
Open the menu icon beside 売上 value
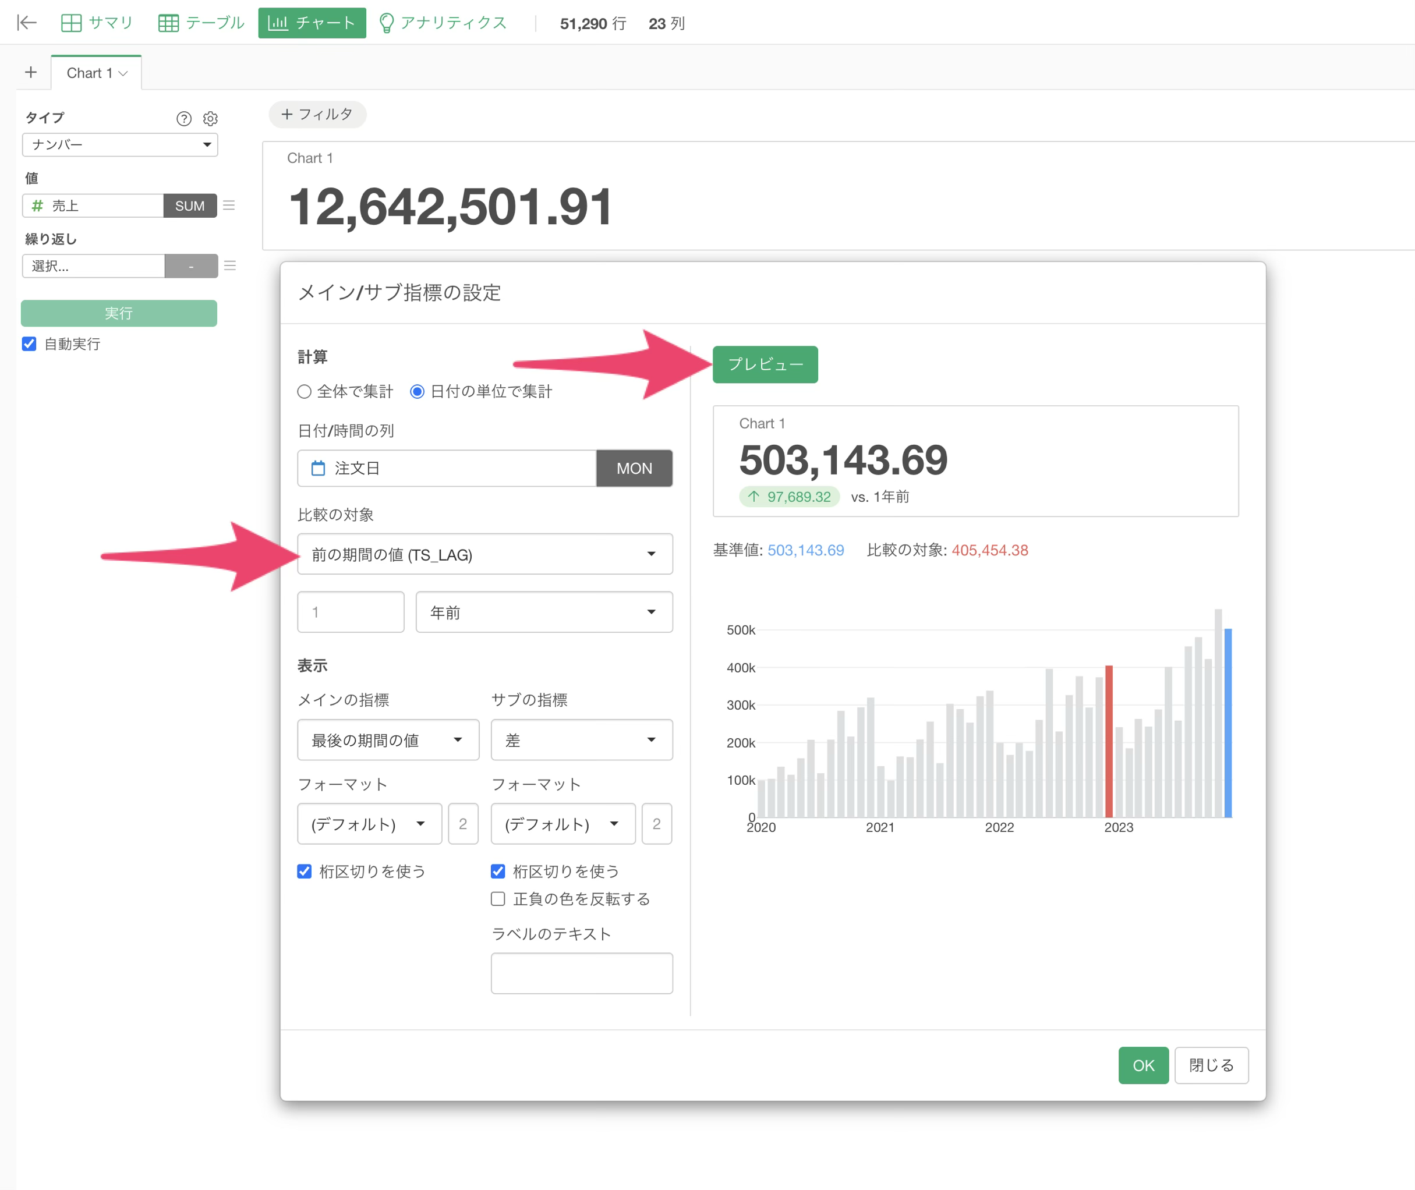coord(229,205)
